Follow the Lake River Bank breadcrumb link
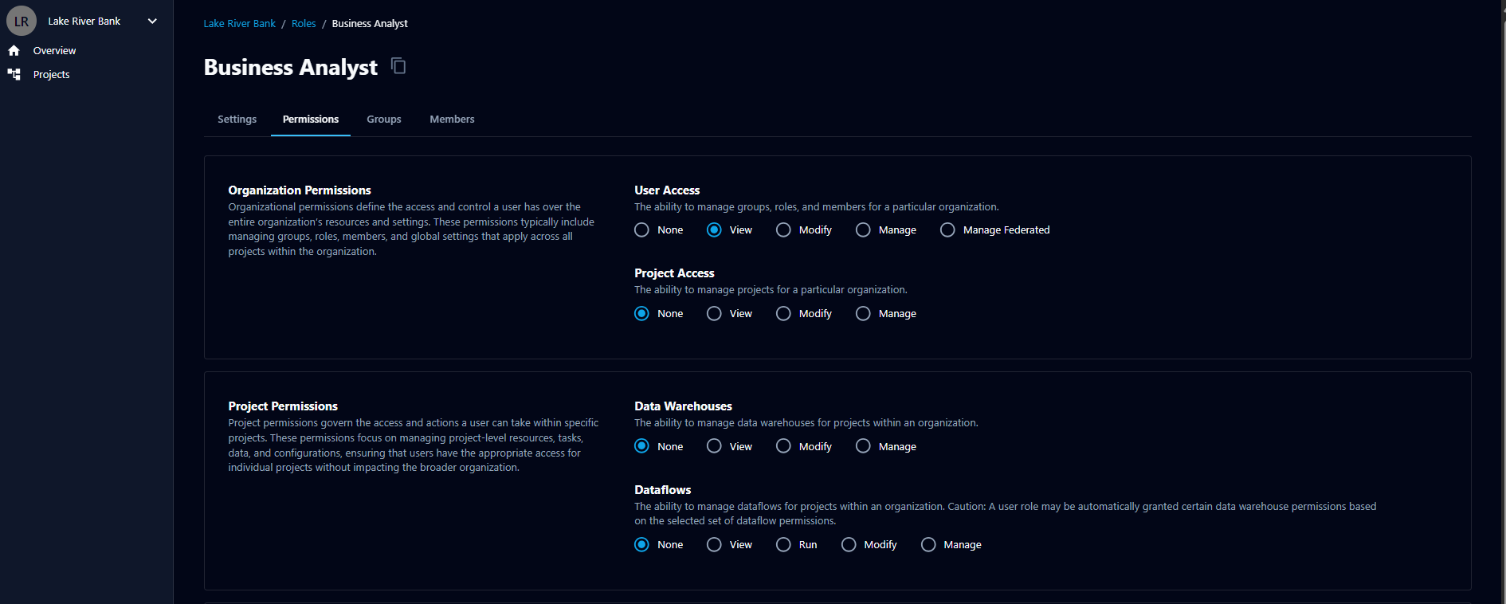Image resolution: width=1506 pixels, height=604 pixels. 239,23
